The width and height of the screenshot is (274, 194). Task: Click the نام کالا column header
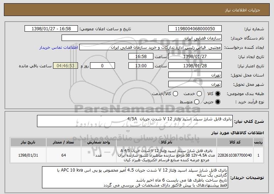(x=167, y=142)
